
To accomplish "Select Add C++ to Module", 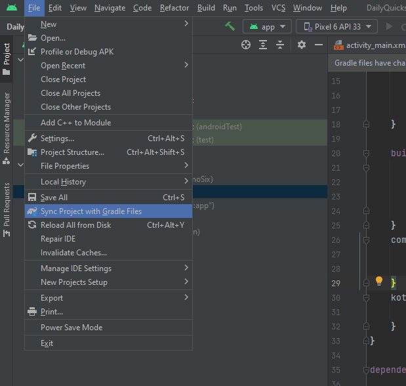I will [108, 123].
